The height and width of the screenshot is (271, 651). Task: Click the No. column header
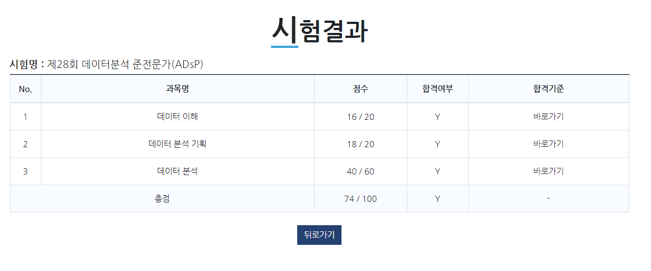[x=26, y=89]
